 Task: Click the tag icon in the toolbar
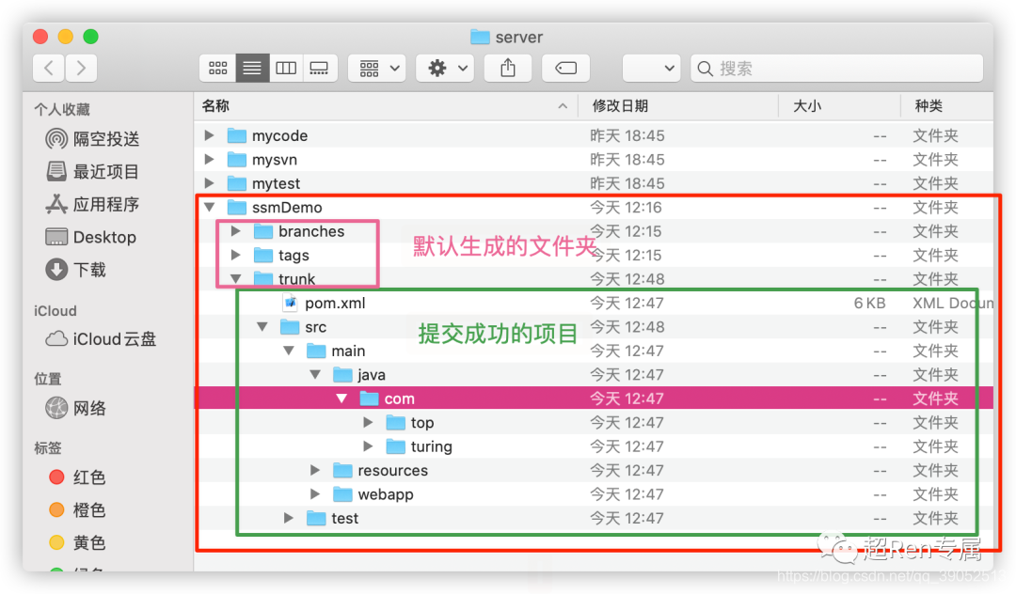click(x=565, y=67)
